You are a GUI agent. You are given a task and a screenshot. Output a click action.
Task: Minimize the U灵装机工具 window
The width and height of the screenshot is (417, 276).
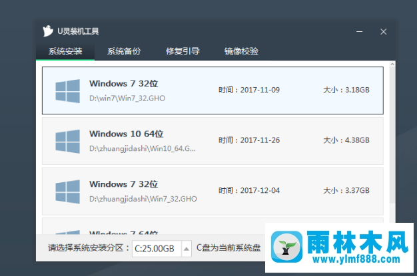360,32
